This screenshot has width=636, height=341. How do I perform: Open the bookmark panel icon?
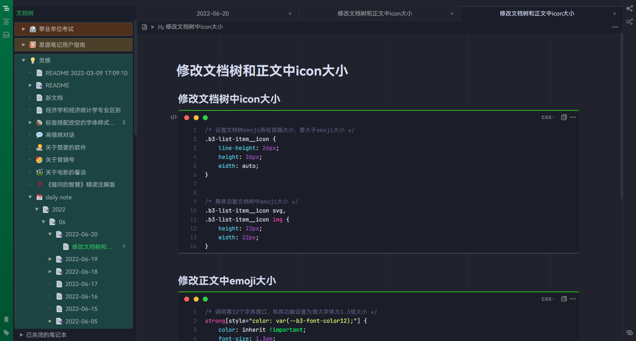coord(6,319)
